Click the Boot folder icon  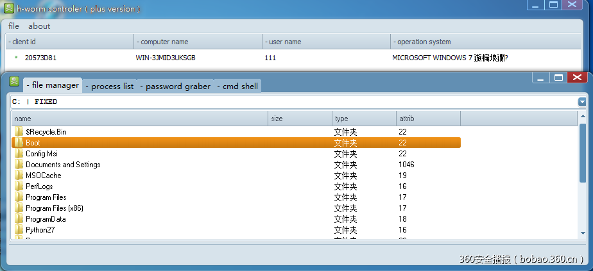(x=19, y=143)
